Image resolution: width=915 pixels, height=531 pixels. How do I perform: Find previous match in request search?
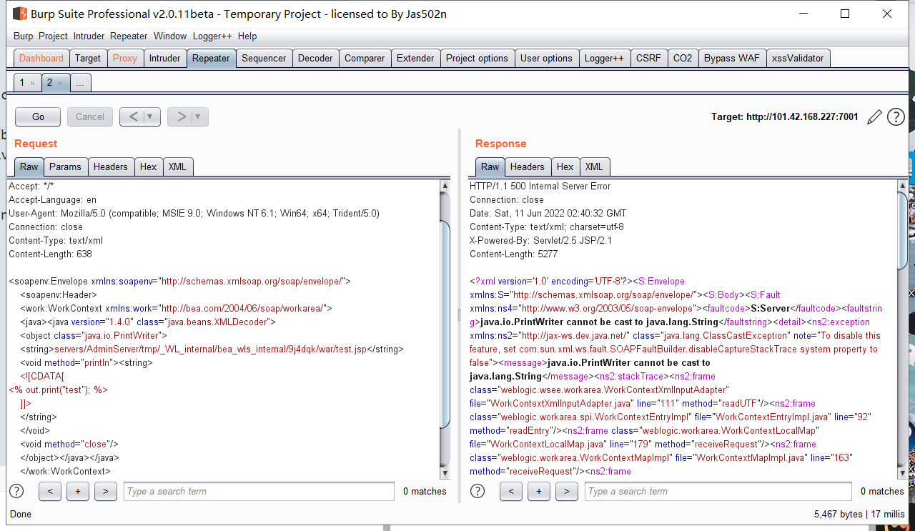(x=49, y=491)
